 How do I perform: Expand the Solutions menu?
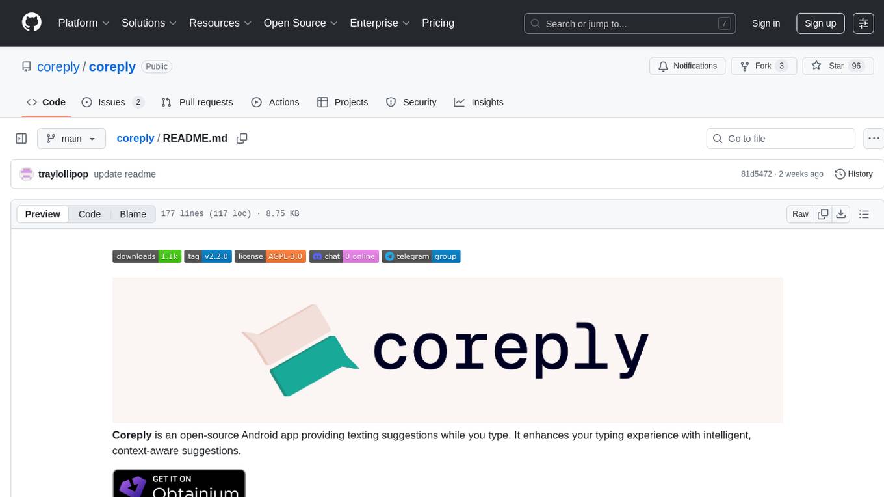[x=149, y=23]
